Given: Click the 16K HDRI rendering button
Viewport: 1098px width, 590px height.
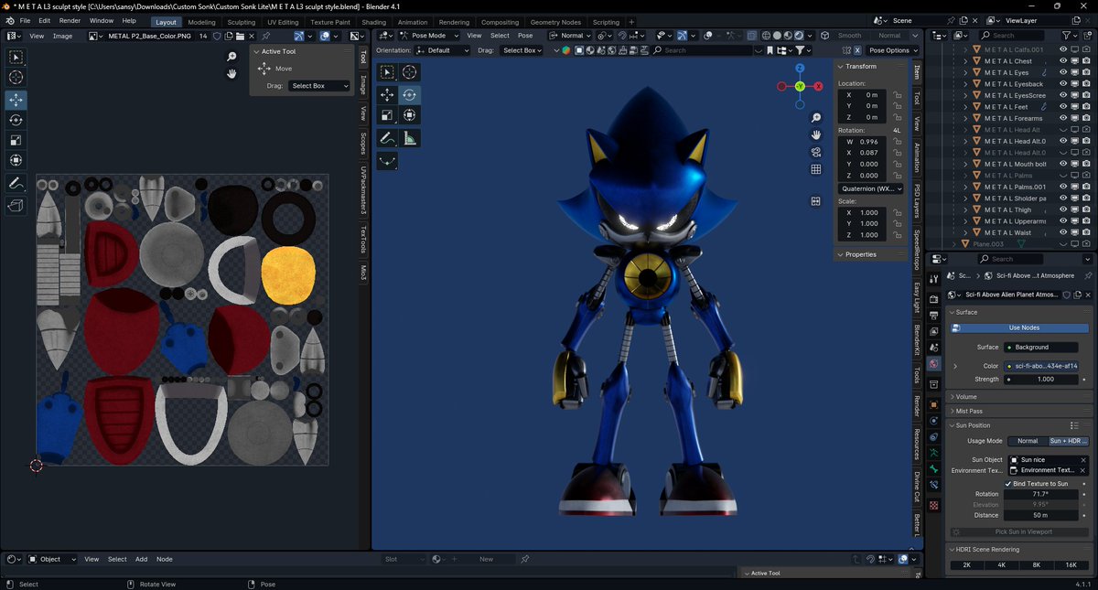Looking at the screenshot, I should (1071, 565).
